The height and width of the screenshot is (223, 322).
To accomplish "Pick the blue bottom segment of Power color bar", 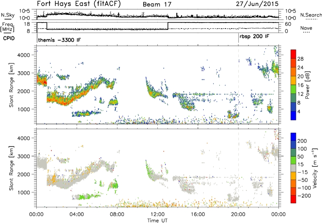I will pyautogui.click(x=293, y=116).
